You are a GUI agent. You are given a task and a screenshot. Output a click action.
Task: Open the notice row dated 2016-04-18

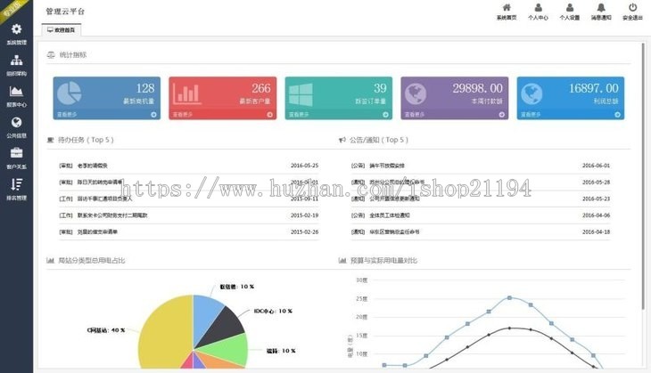tap(481, 232)
